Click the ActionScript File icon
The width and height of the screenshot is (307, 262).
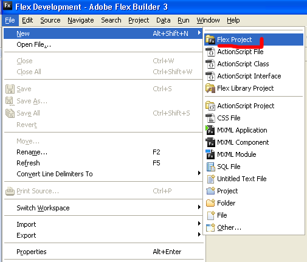210,52
